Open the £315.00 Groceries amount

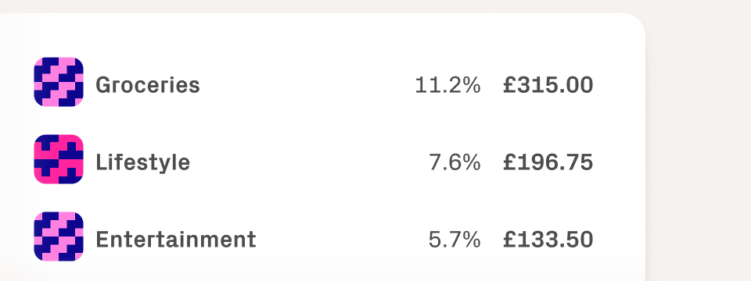548,85
